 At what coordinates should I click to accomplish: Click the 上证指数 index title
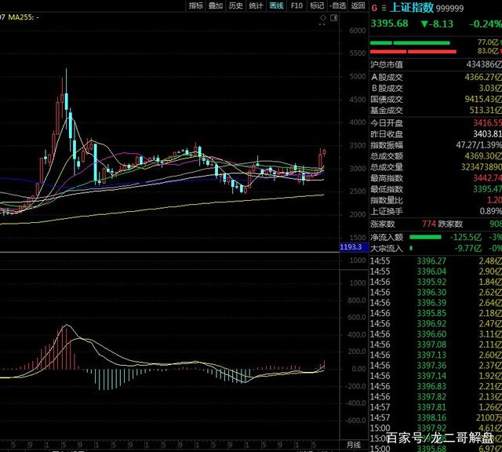tap(411, 7)
